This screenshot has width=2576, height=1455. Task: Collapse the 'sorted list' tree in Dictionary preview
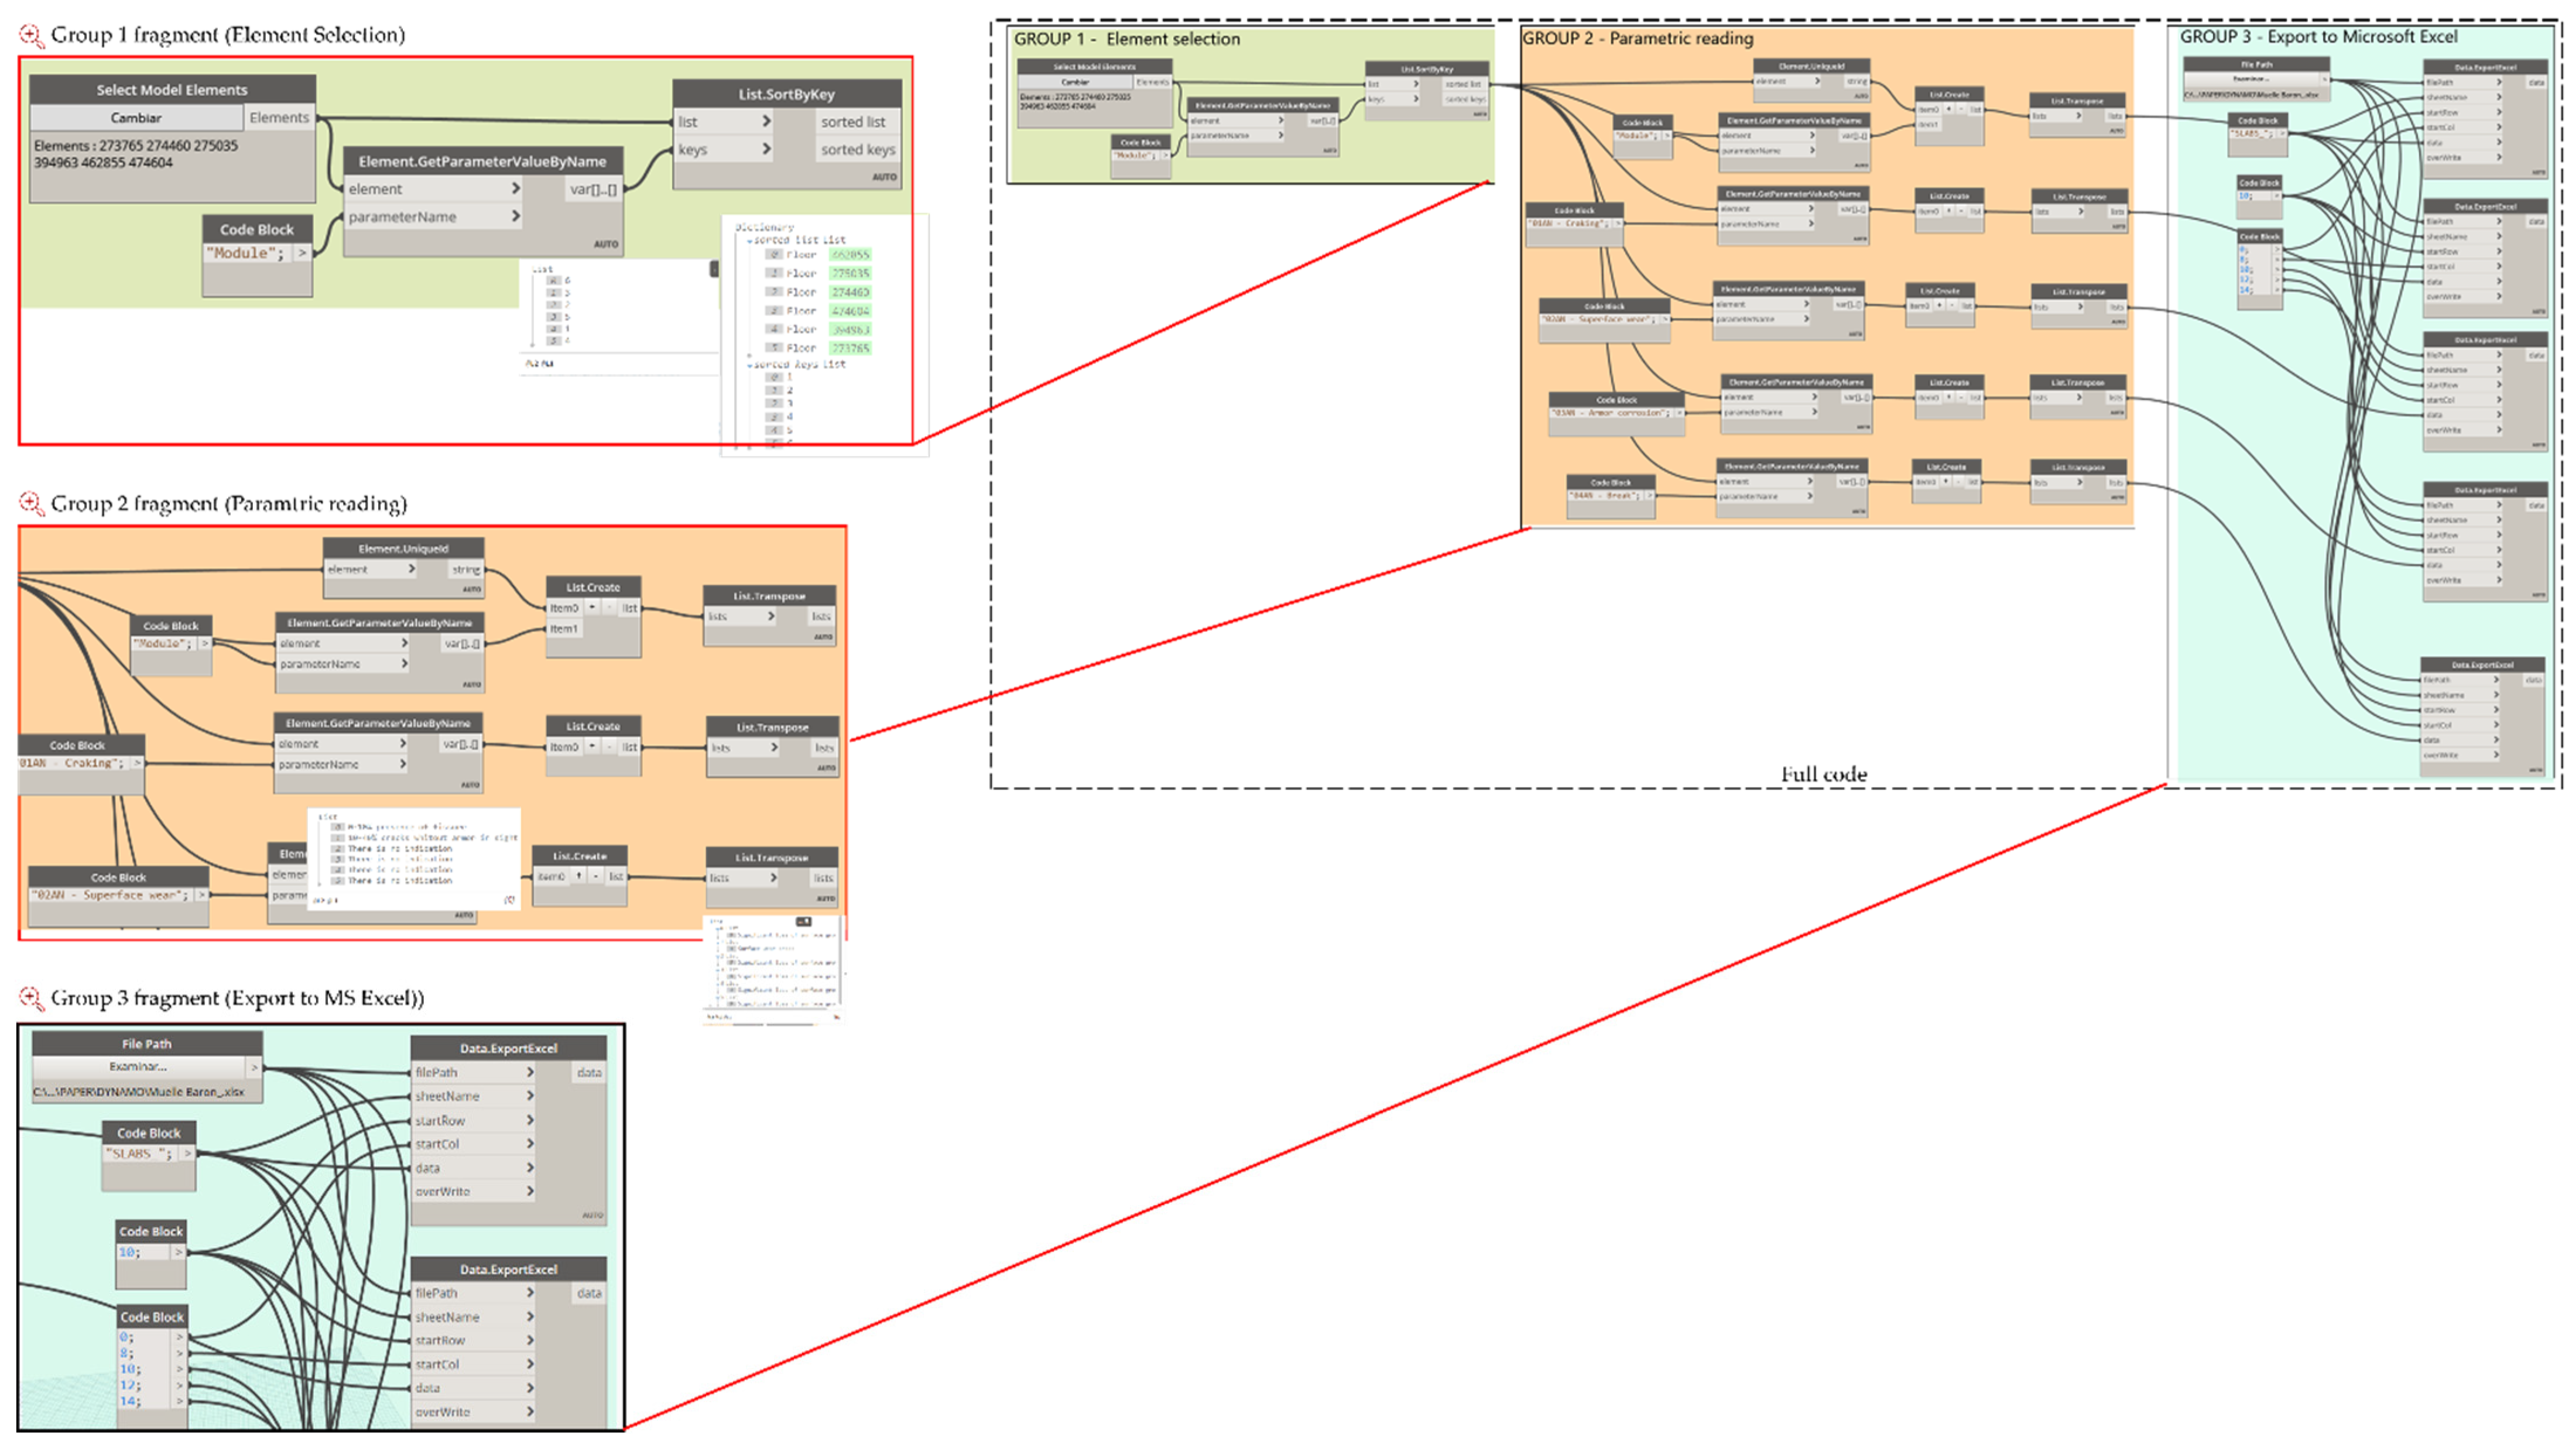coord(749,241)
